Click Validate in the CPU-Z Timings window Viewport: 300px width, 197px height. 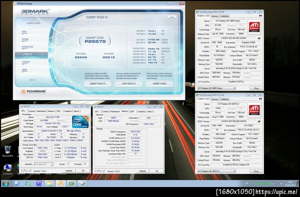(x=142, y=171)
